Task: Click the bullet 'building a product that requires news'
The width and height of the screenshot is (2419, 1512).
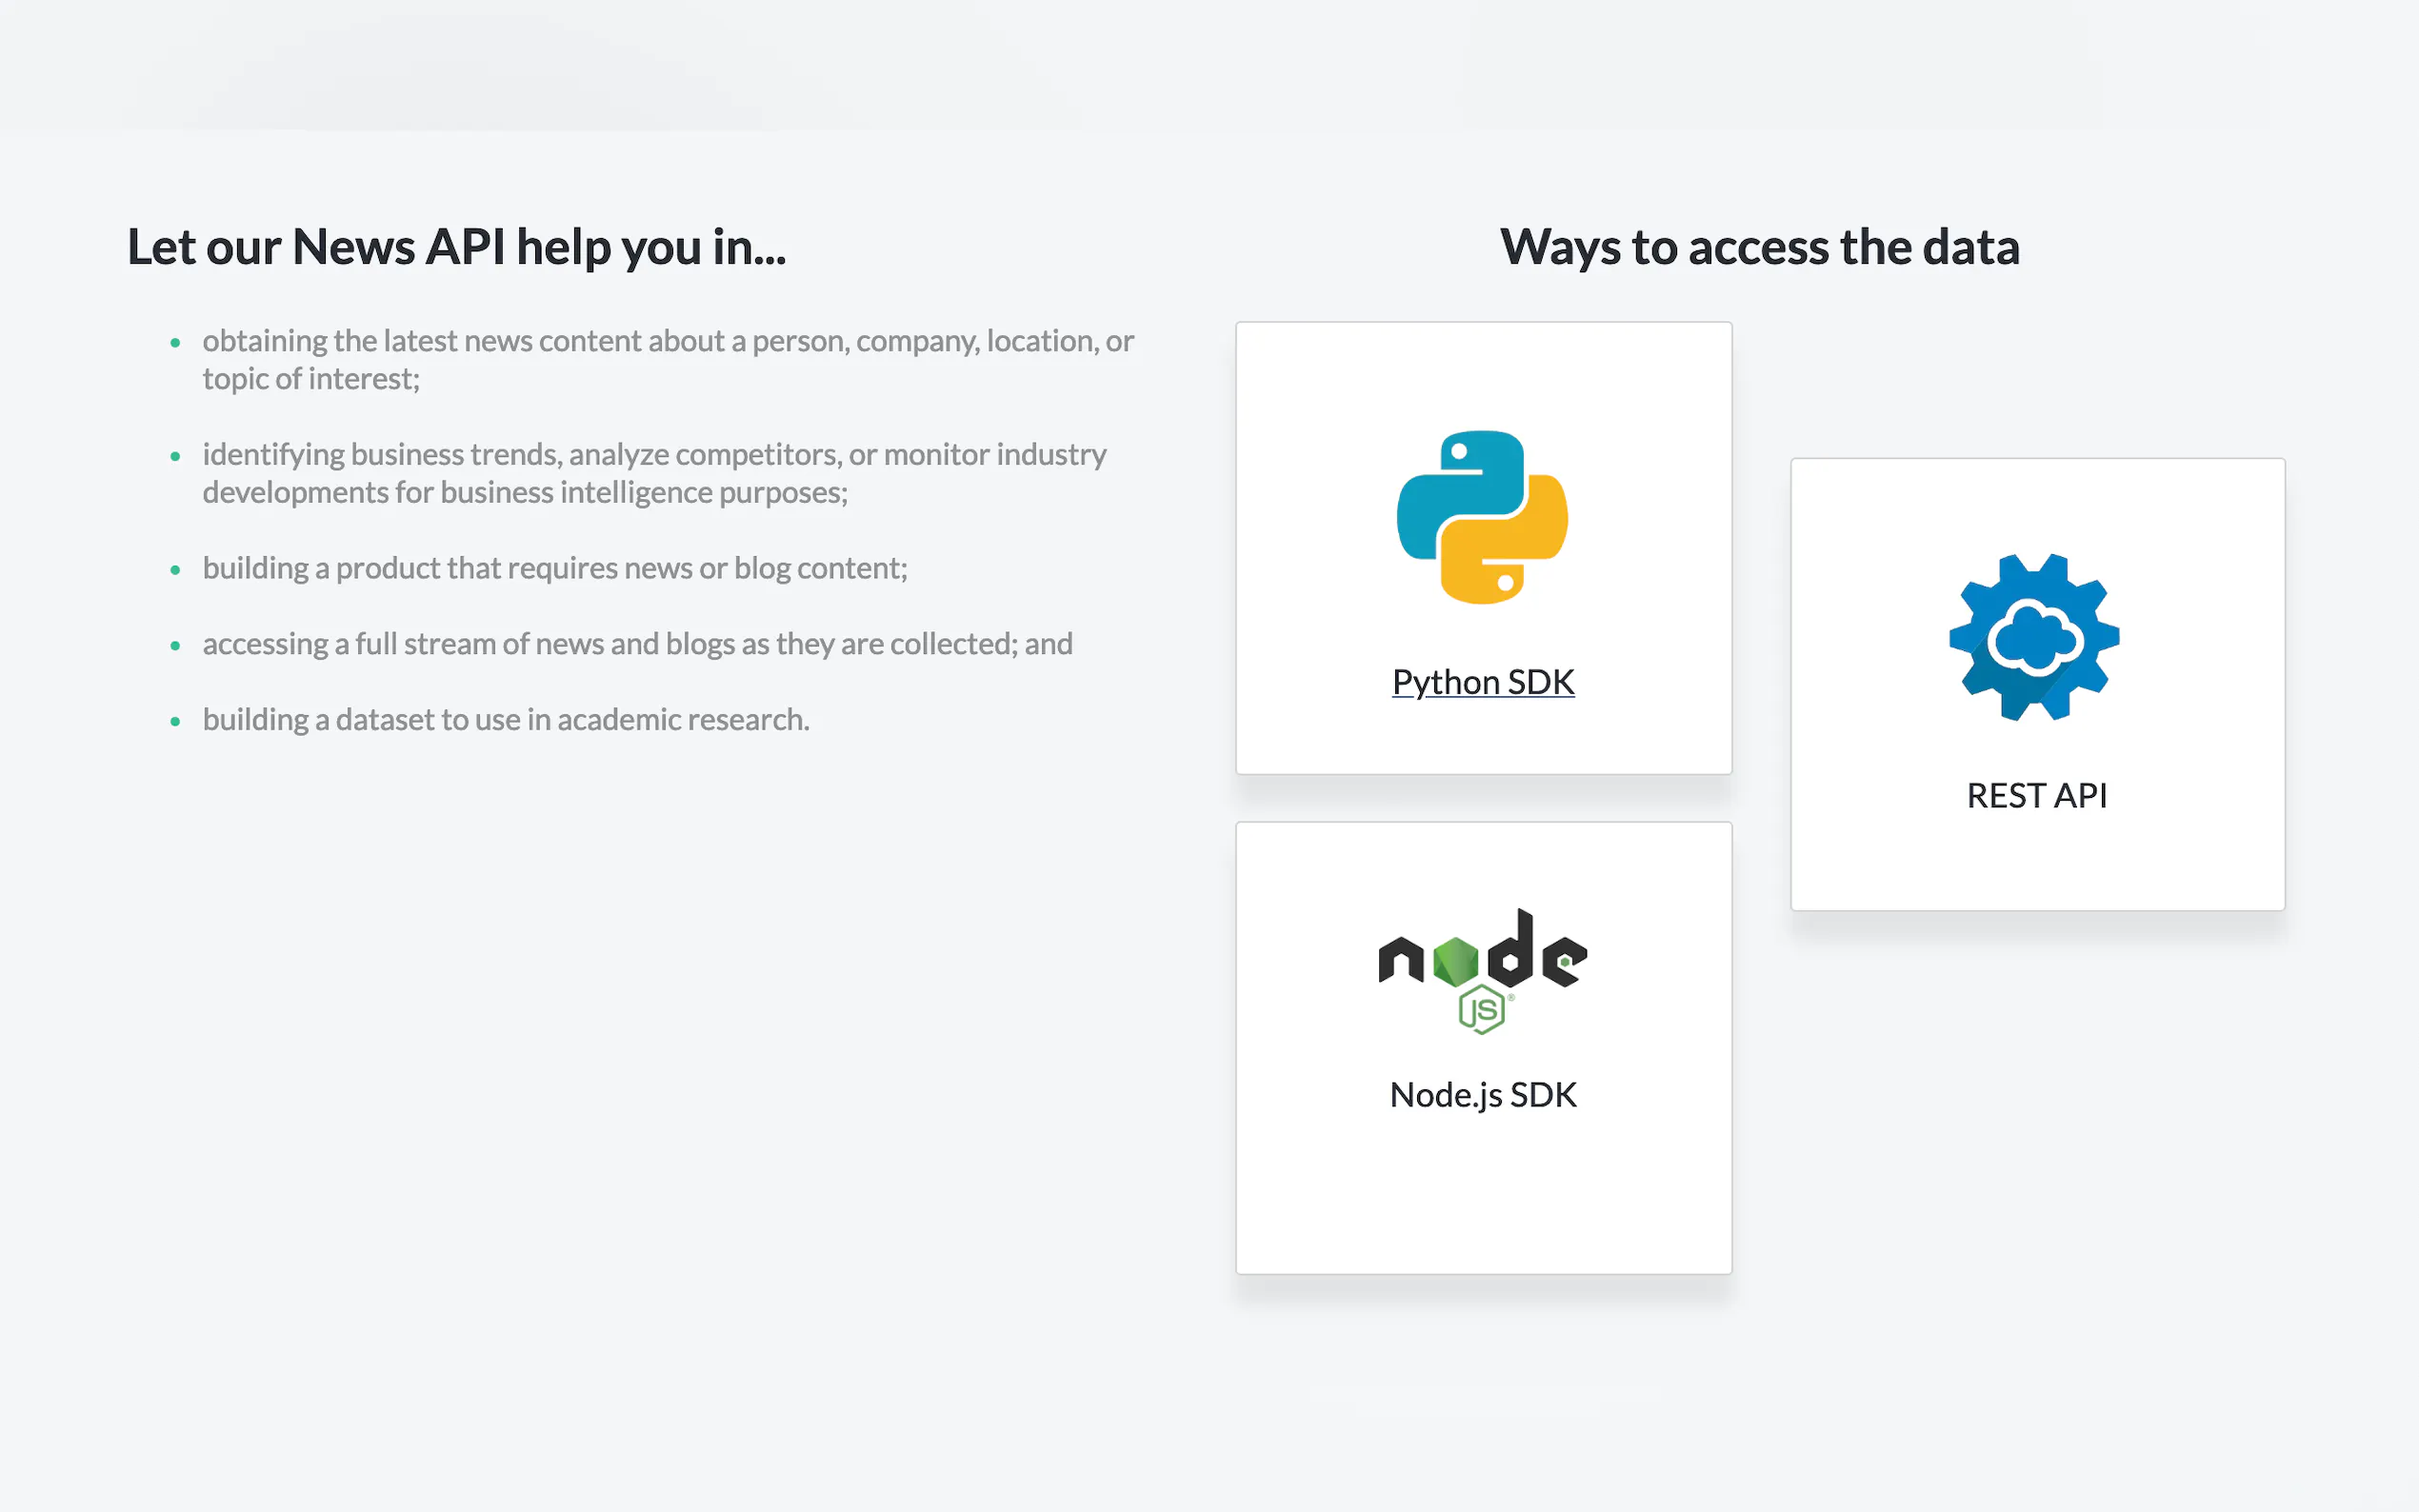Action: 555,568
